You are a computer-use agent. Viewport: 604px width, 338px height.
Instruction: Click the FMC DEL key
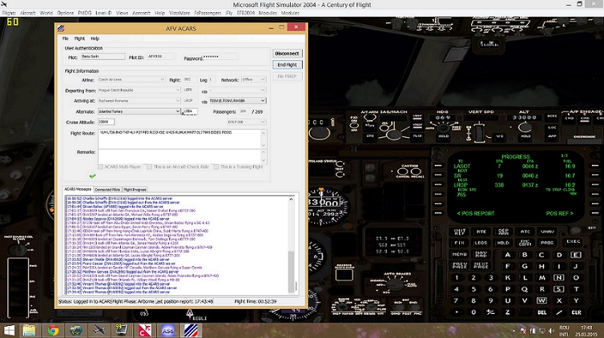coord(542,312)
